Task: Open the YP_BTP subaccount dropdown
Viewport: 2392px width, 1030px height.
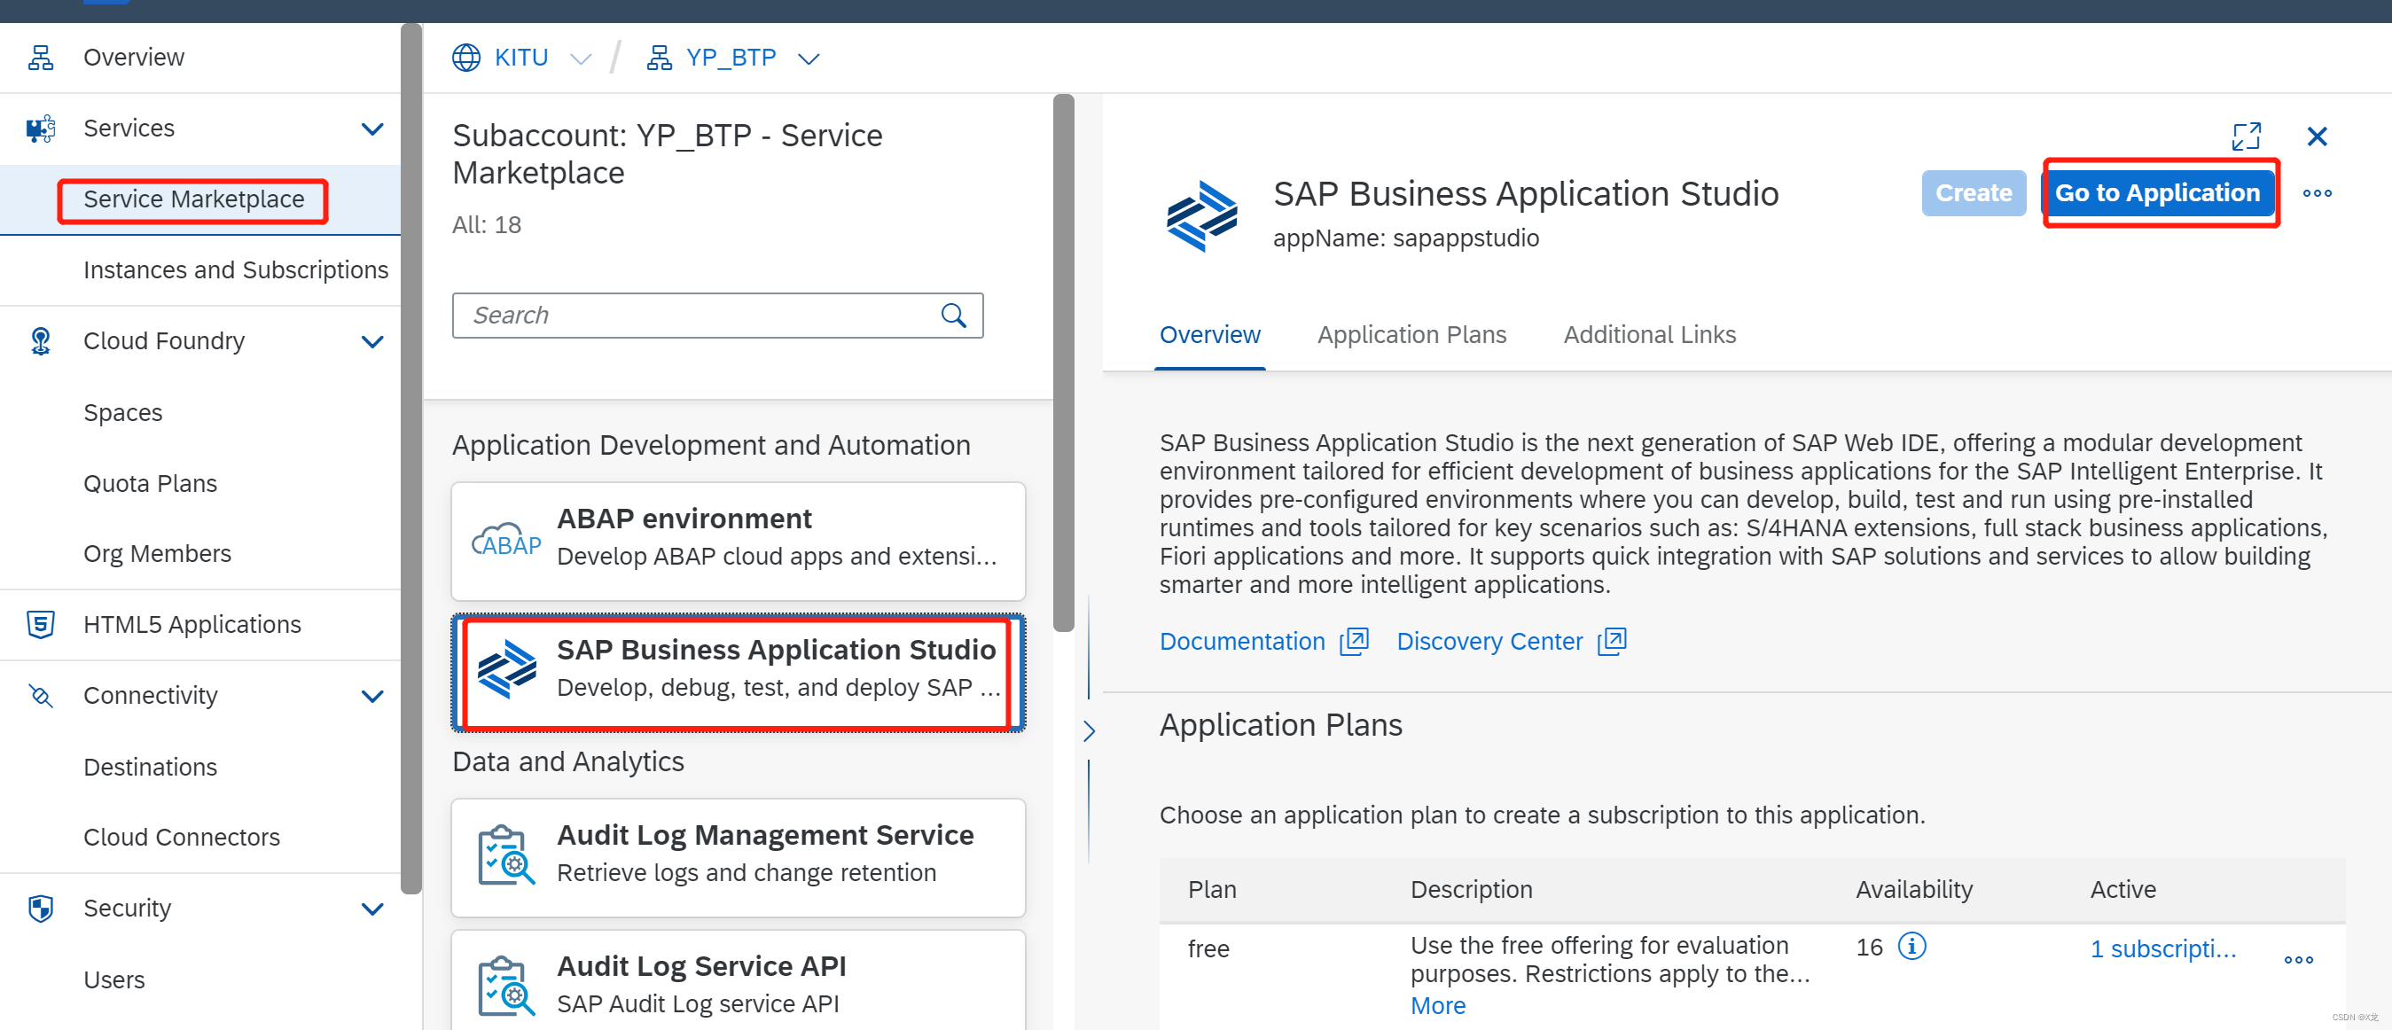Action: point(808,59)
